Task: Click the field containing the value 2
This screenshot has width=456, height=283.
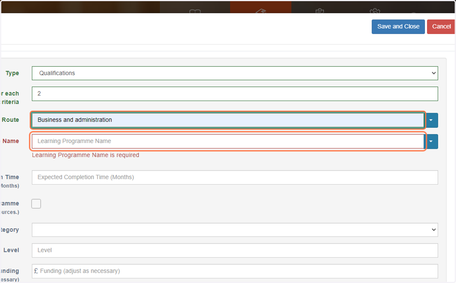Action: [235, 94]
